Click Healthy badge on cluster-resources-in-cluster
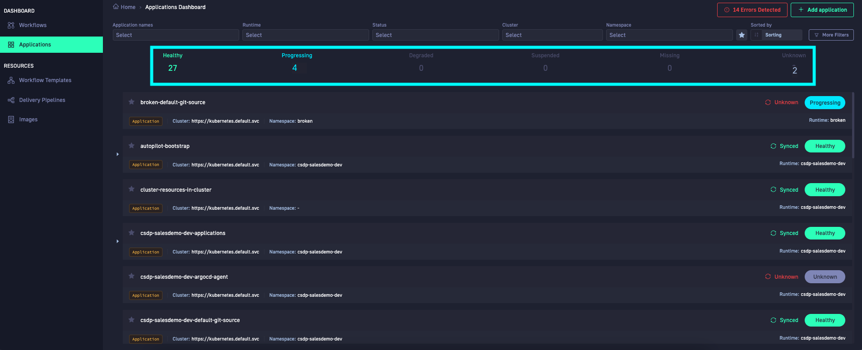Viewport: 862px width, 350px height. 825,190
